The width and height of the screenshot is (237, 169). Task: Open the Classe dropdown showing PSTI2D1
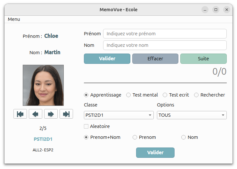click(119, 115)
